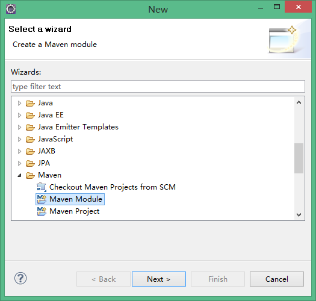Close the New dialog window
This screenshot has width=316, height=301.
click(299, 7)
